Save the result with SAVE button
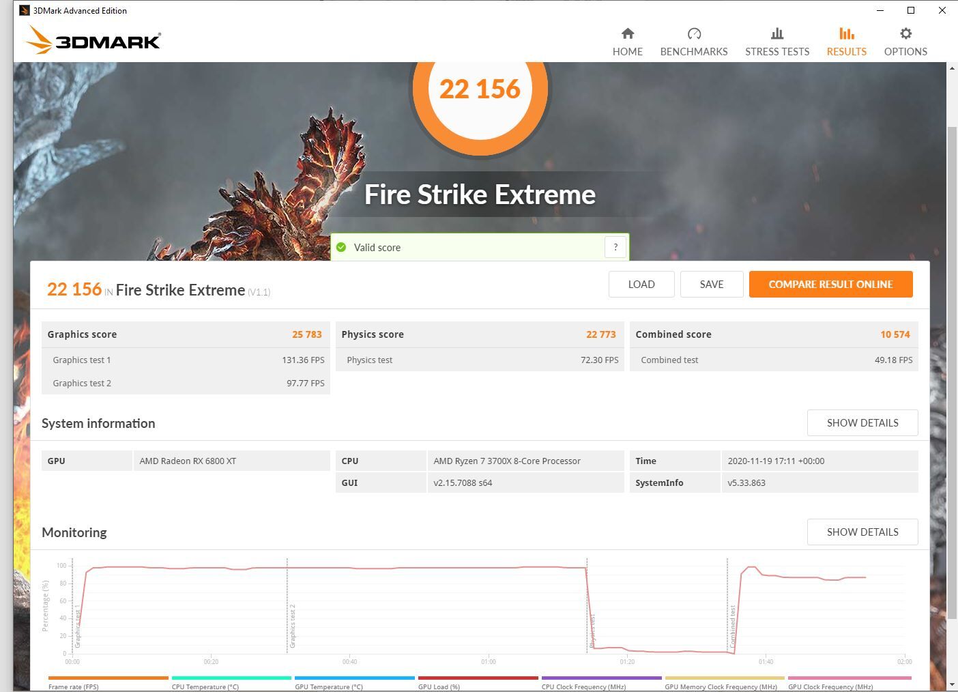 (712, 285)
